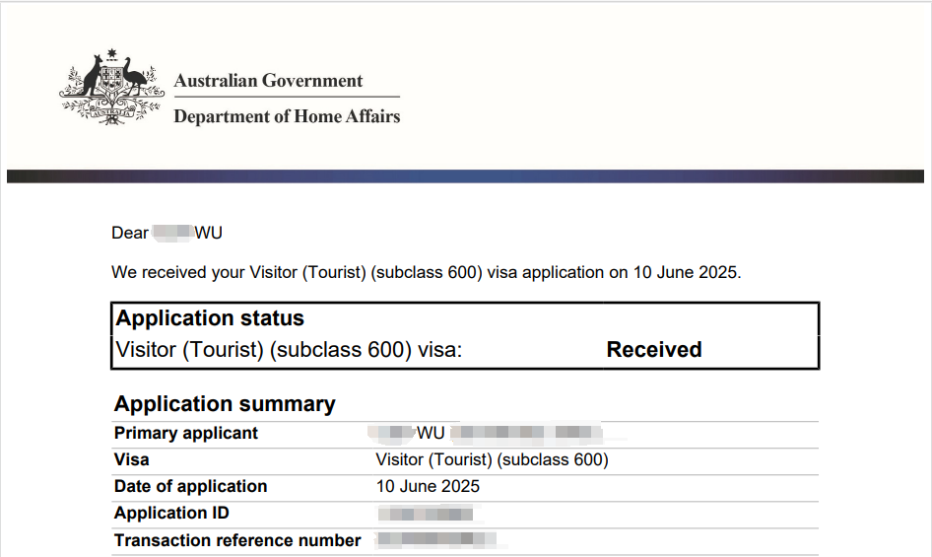Click the dark blue header divider bar
The width and height of the screenshot is (932, 557).
[465, 176]
